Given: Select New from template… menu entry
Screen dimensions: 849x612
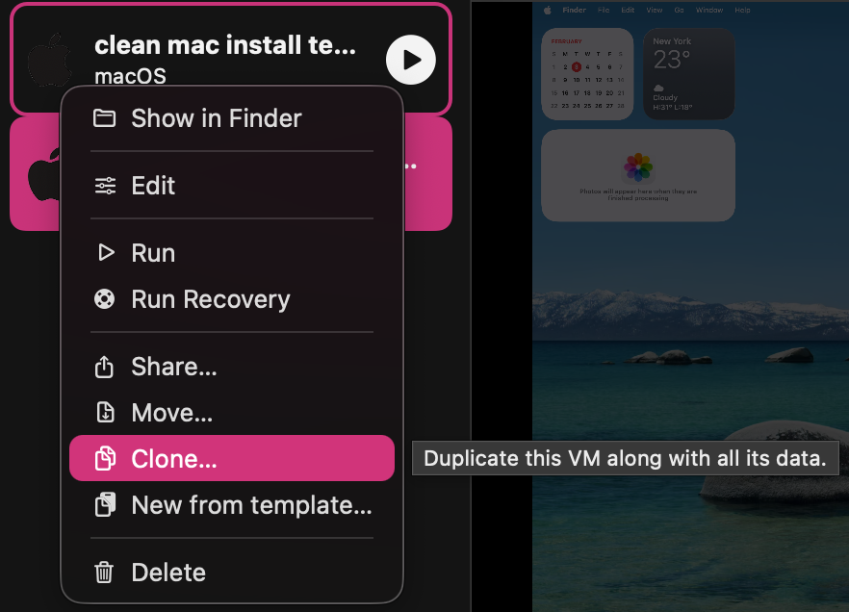Looking at the screenshot, I should pyautogui.click(x=232, y=505).
